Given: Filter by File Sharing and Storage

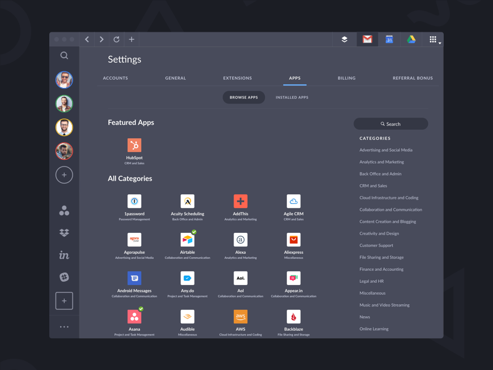Looking at the screenshot, I should (x=381, y=257).
